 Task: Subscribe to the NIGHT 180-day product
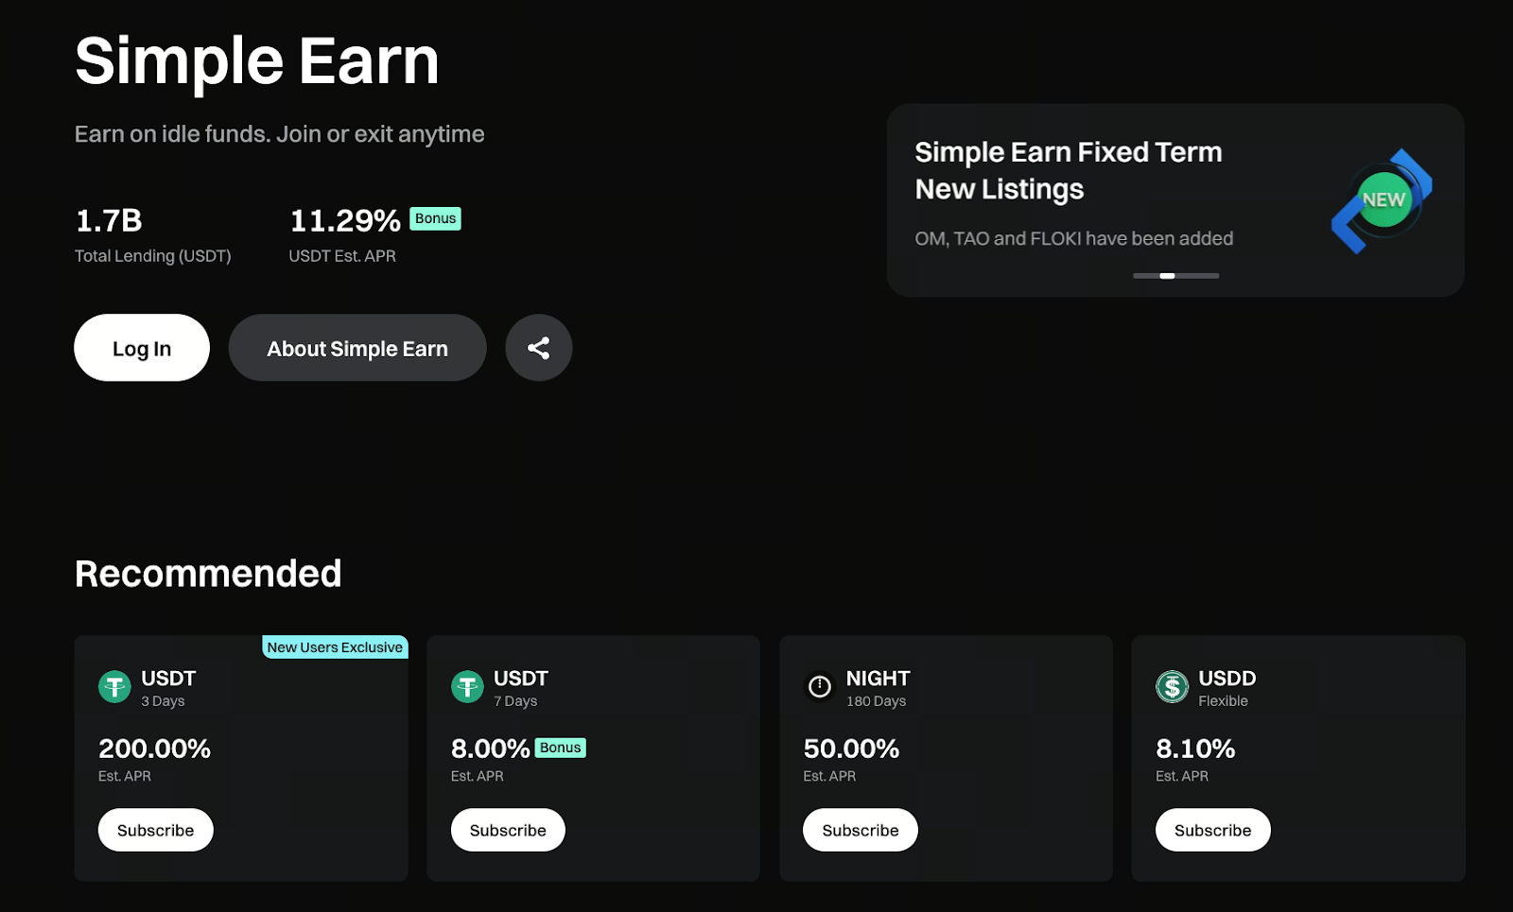coord(860,830)
